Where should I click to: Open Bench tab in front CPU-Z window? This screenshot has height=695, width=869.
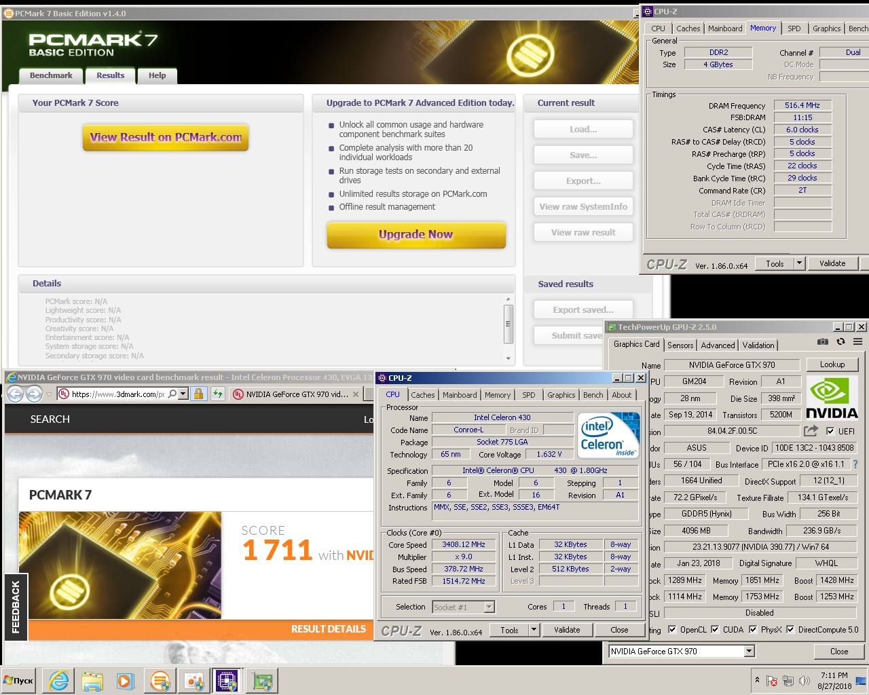593,395
